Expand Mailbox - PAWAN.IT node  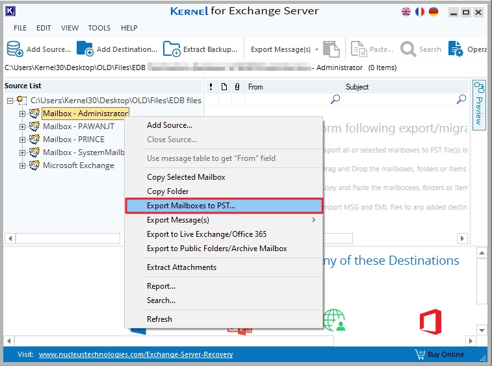coord(22,127)
